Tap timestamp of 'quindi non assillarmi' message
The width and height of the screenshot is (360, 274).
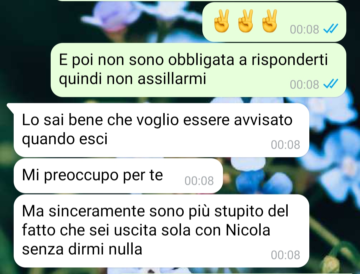(x=304, y=85)
